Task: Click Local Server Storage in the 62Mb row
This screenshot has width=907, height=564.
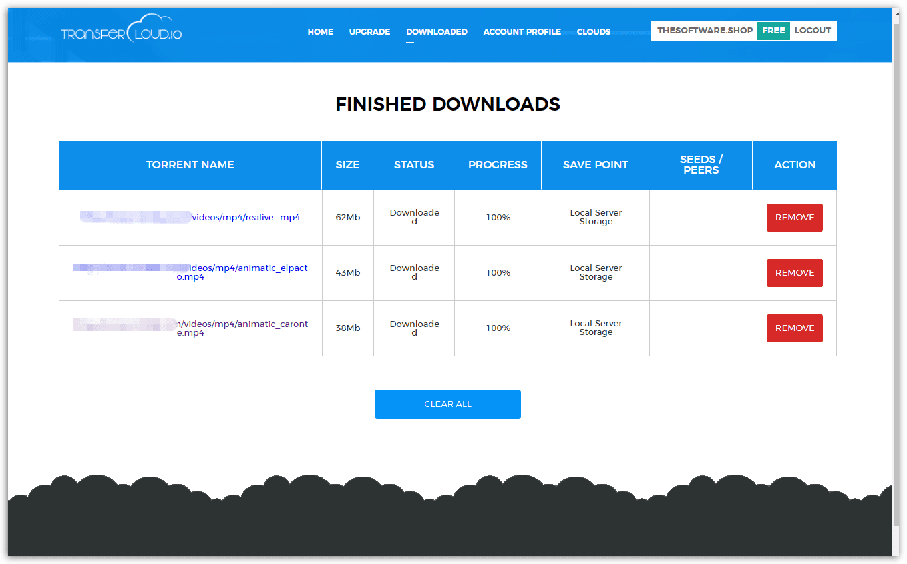Action: tap(596, 217)
